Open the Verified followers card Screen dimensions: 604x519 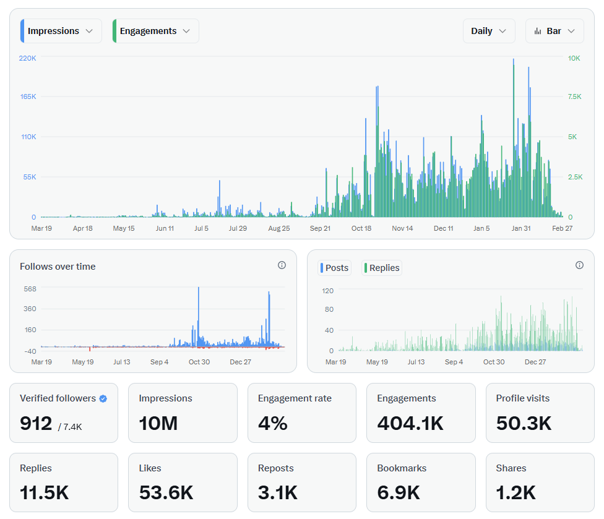coord(64,413)
